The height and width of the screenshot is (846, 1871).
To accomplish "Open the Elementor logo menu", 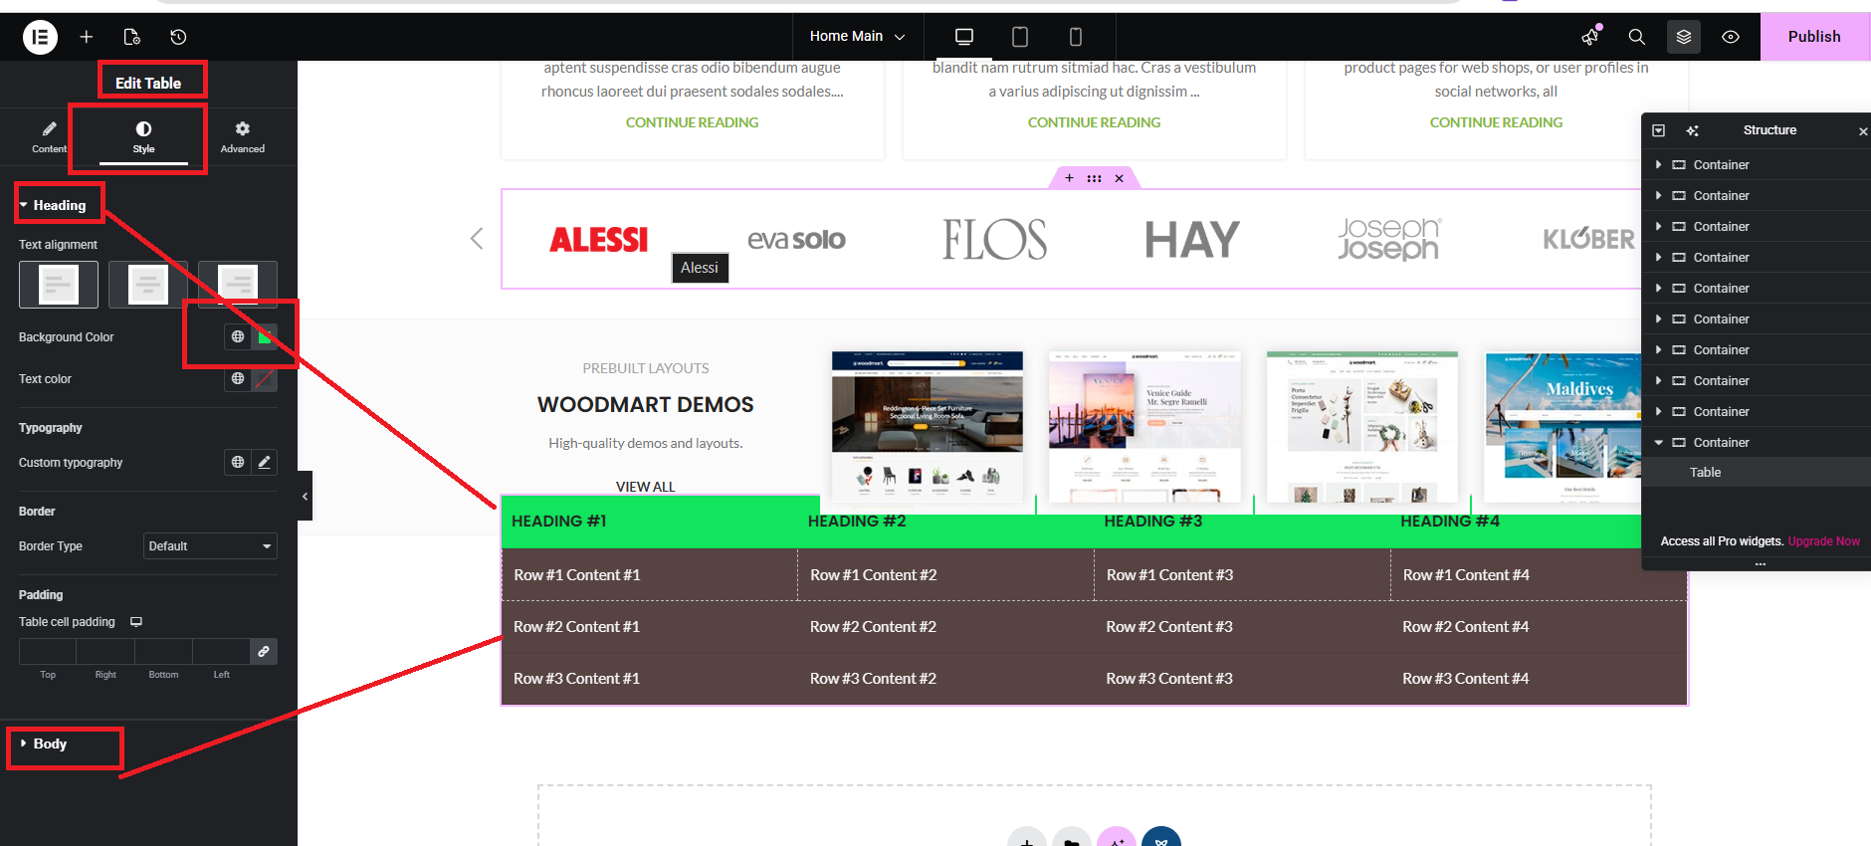I will pyautogui.click(x=40, y=37).
